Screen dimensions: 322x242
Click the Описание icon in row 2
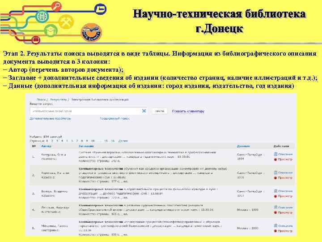pos(275,173)
